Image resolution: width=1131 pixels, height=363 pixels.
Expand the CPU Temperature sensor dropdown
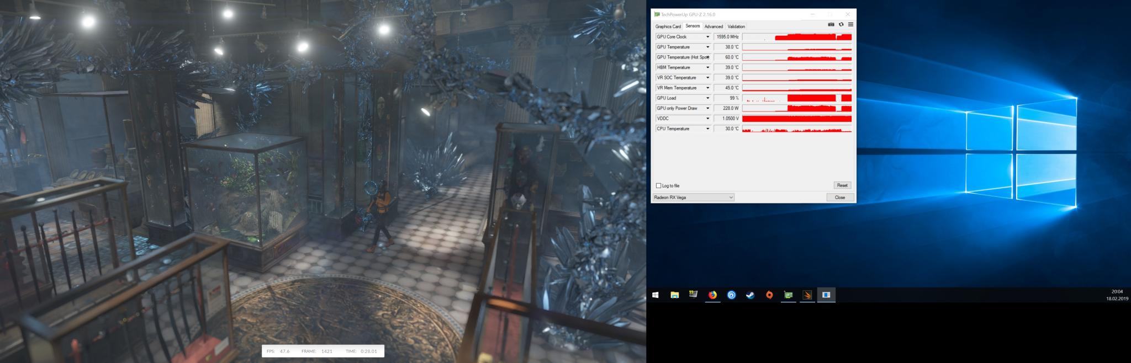[x=707, y=129]
